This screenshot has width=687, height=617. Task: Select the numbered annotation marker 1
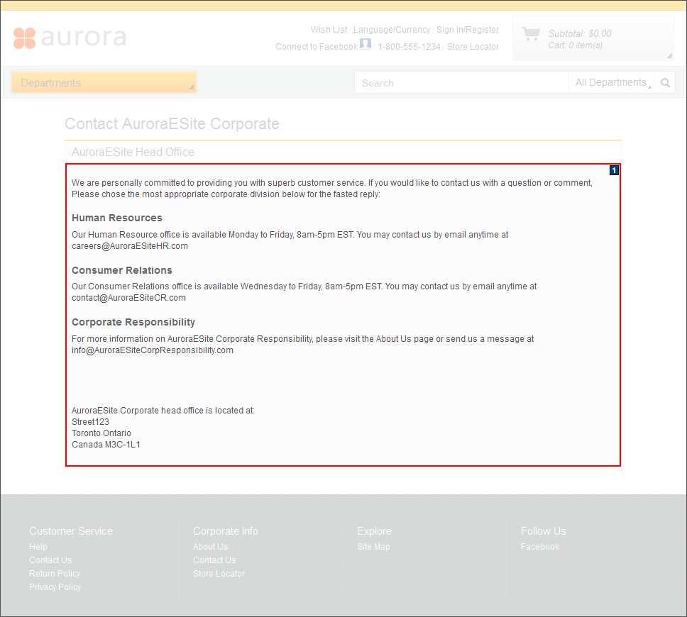click(x=613, y=170)
